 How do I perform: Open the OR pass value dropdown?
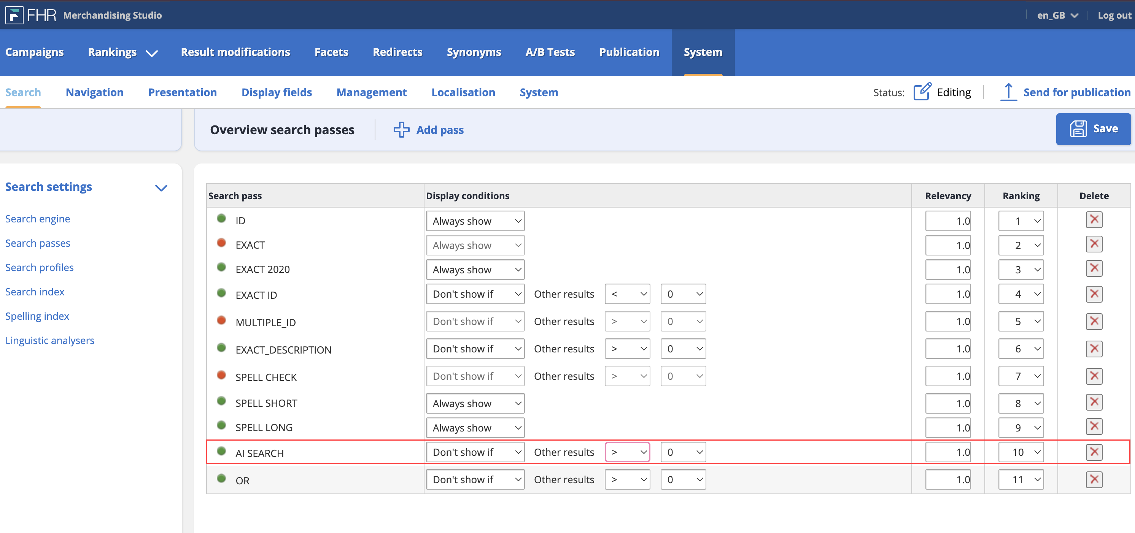(x=683, y=479)
